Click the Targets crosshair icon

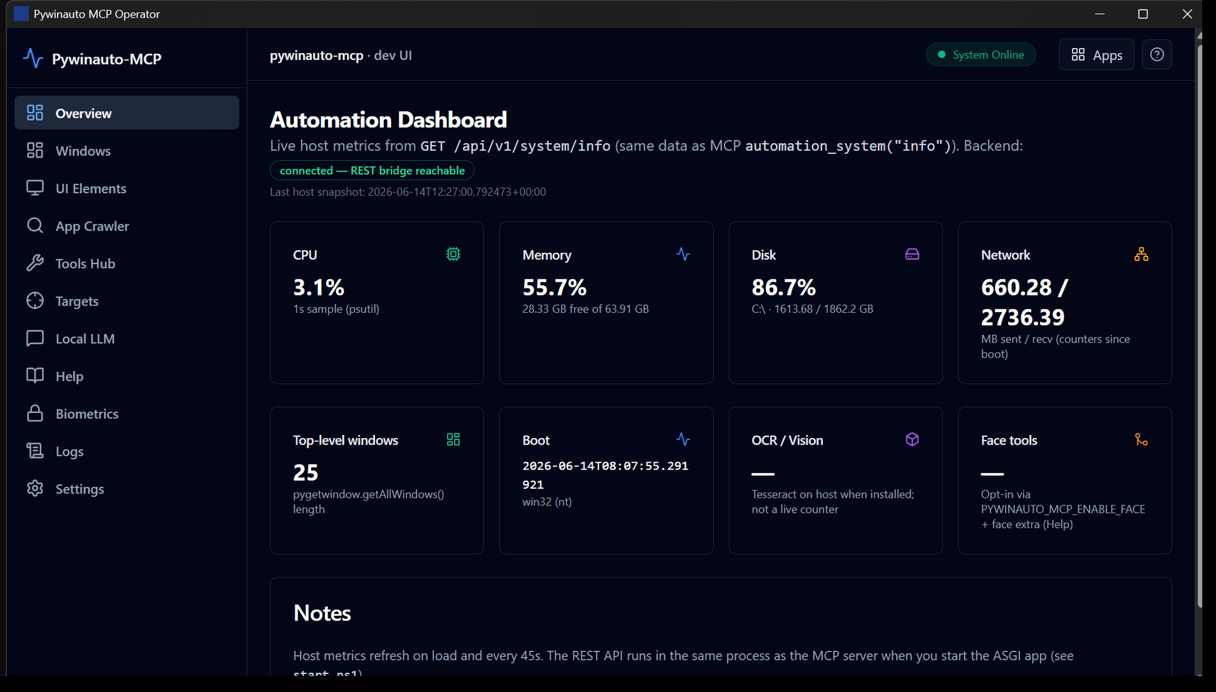pyautogui.click(x=35, y=301)
